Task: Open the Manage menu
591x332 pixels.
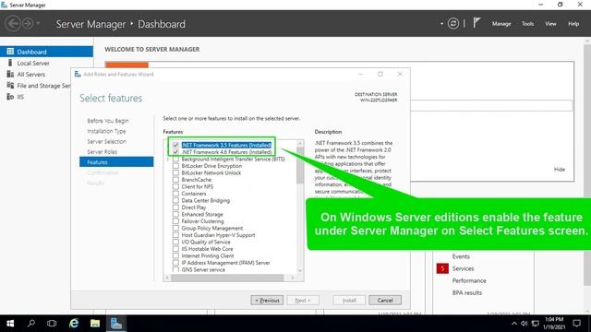Action: (501, 24)
